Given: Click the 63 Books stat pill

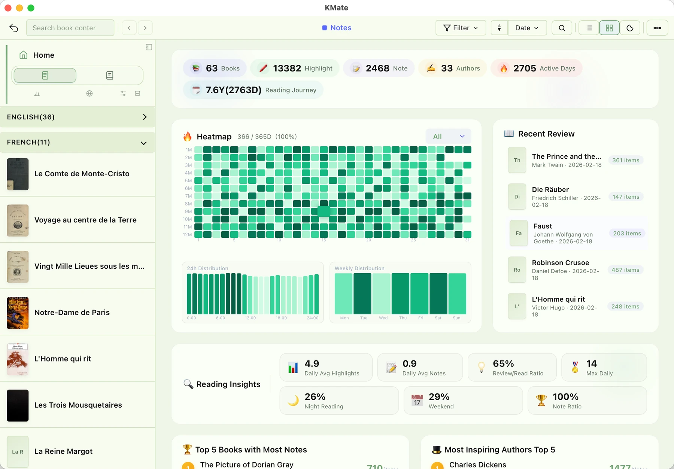Looking at the screenshot, I should coord(215,68).
